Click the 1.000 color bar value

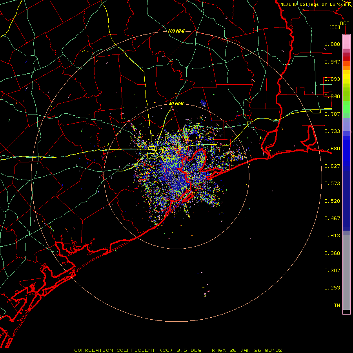(332, 44)
